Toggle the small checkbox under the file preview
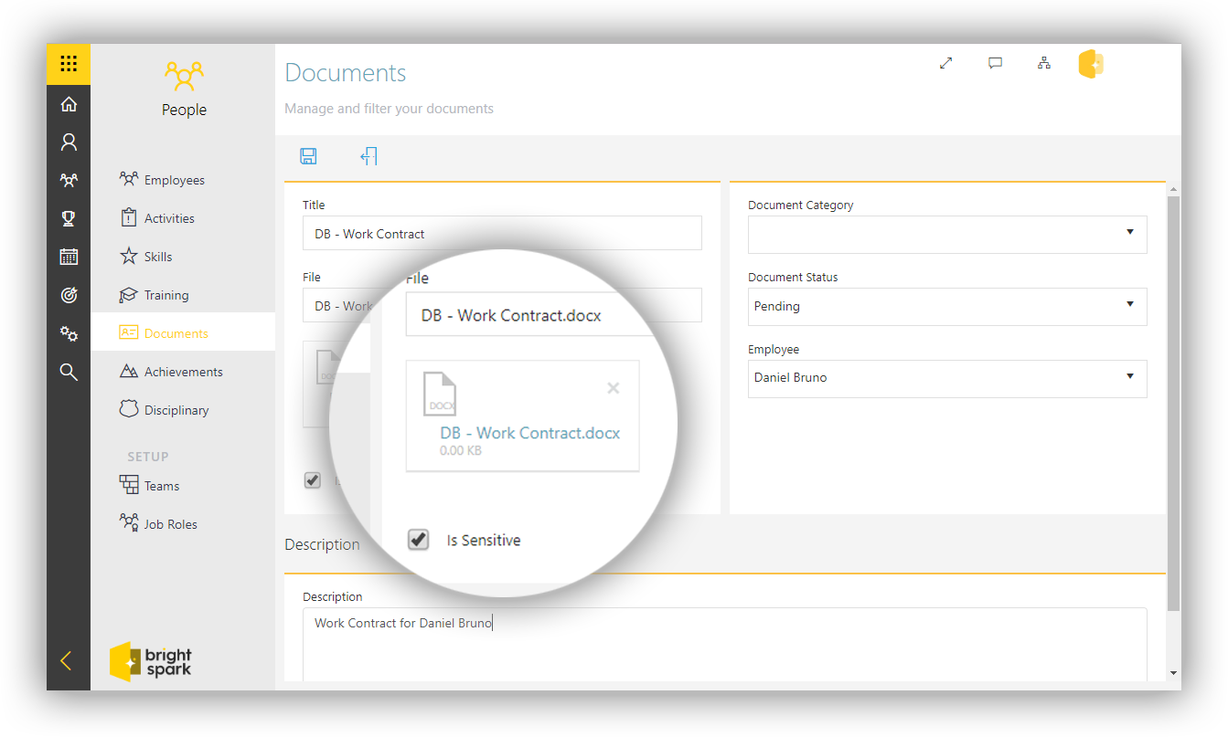 point(313,480)
